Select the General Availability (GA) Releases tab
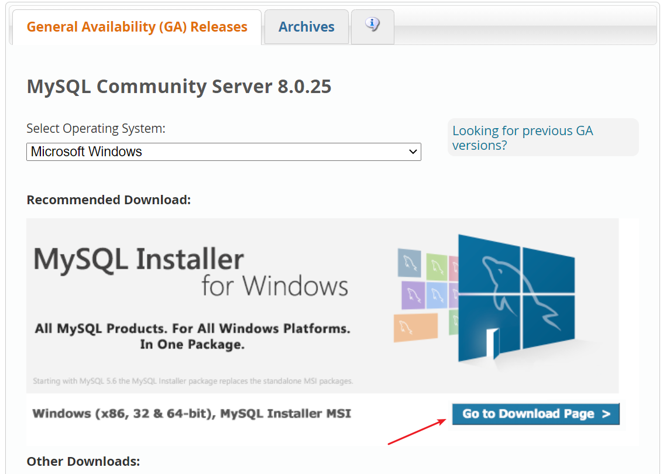The image size is (670, 474). (x=137, y=27)
